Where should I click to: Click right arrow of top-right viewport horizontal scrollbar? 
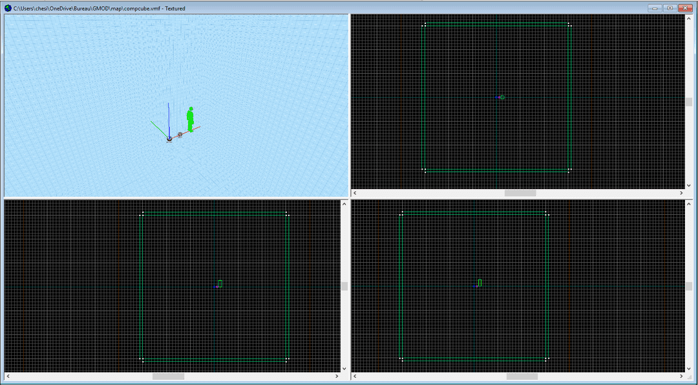pos(682,193)
